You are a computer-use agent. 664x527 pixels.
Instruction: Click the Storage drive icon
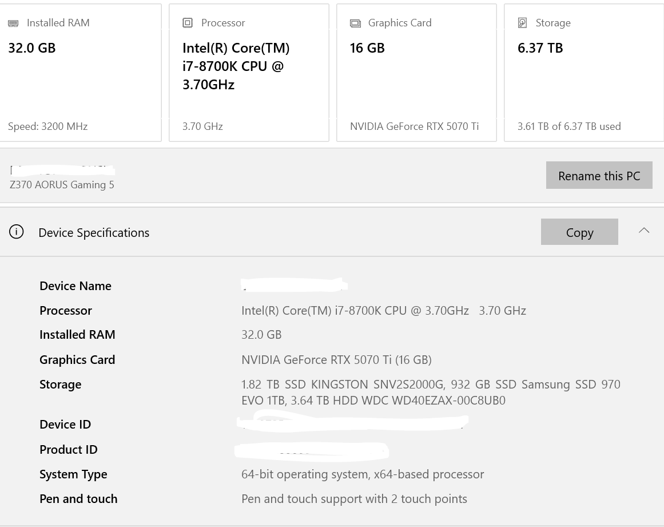pyautogui.click(x=522, y=23)
